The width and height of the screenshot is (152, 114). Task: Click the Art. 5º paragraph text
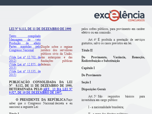pos(113,98)
